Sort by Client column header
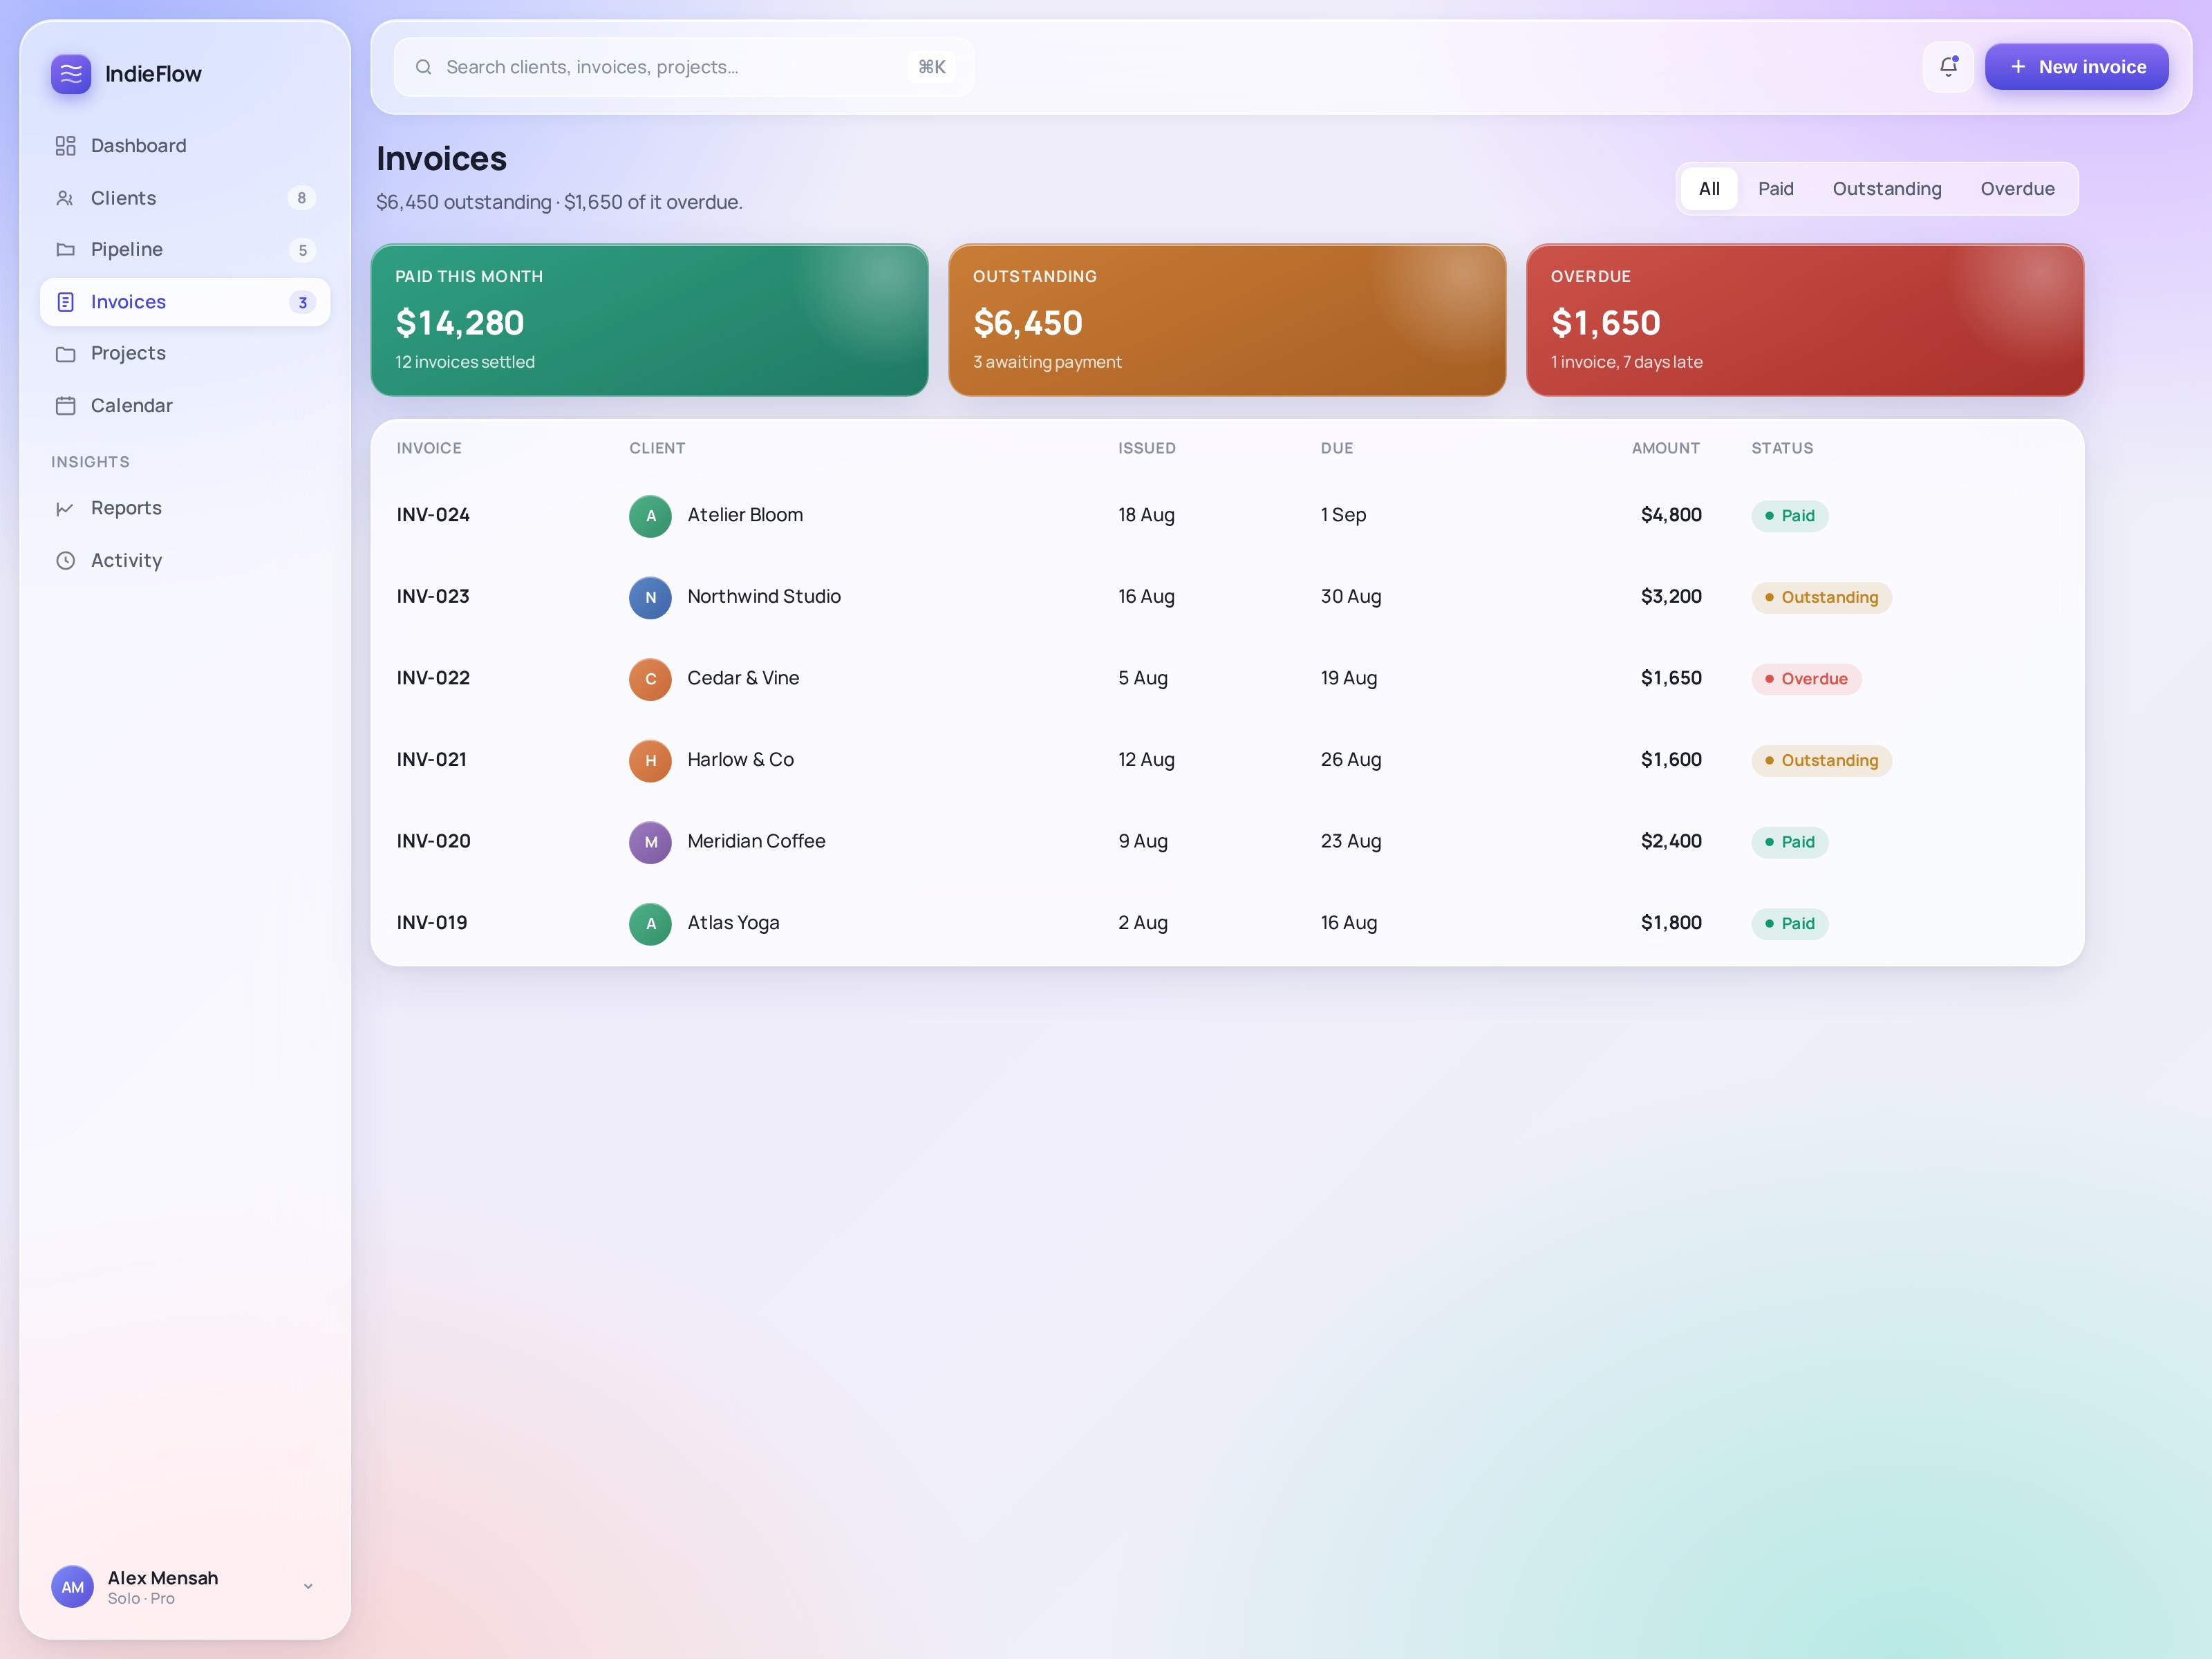This screenshot has width=2212, height=1659. point(657,448)
